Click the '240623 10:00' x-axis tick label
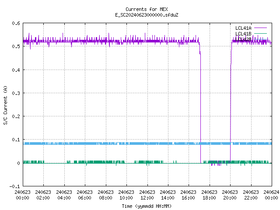Screen dimensions: 280x210 (126, 195)
